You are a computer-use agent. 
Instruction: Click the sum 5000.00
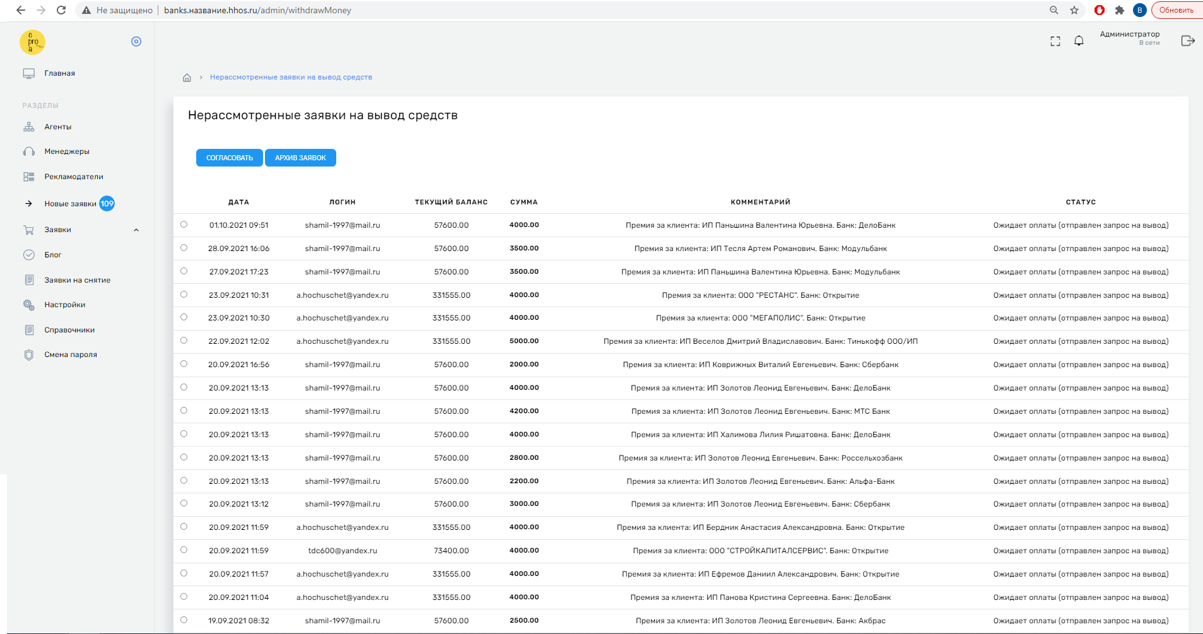click(524, 341)
